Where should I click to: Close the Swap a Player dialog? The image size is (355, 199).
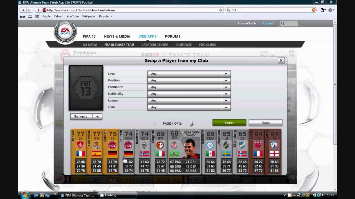(281, 60)
